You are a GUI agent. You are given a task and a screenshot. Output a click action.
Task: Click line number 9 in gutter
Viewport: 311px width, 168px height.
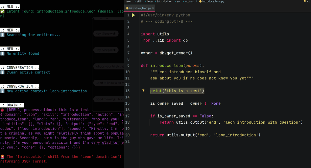[x=128, y=66]
